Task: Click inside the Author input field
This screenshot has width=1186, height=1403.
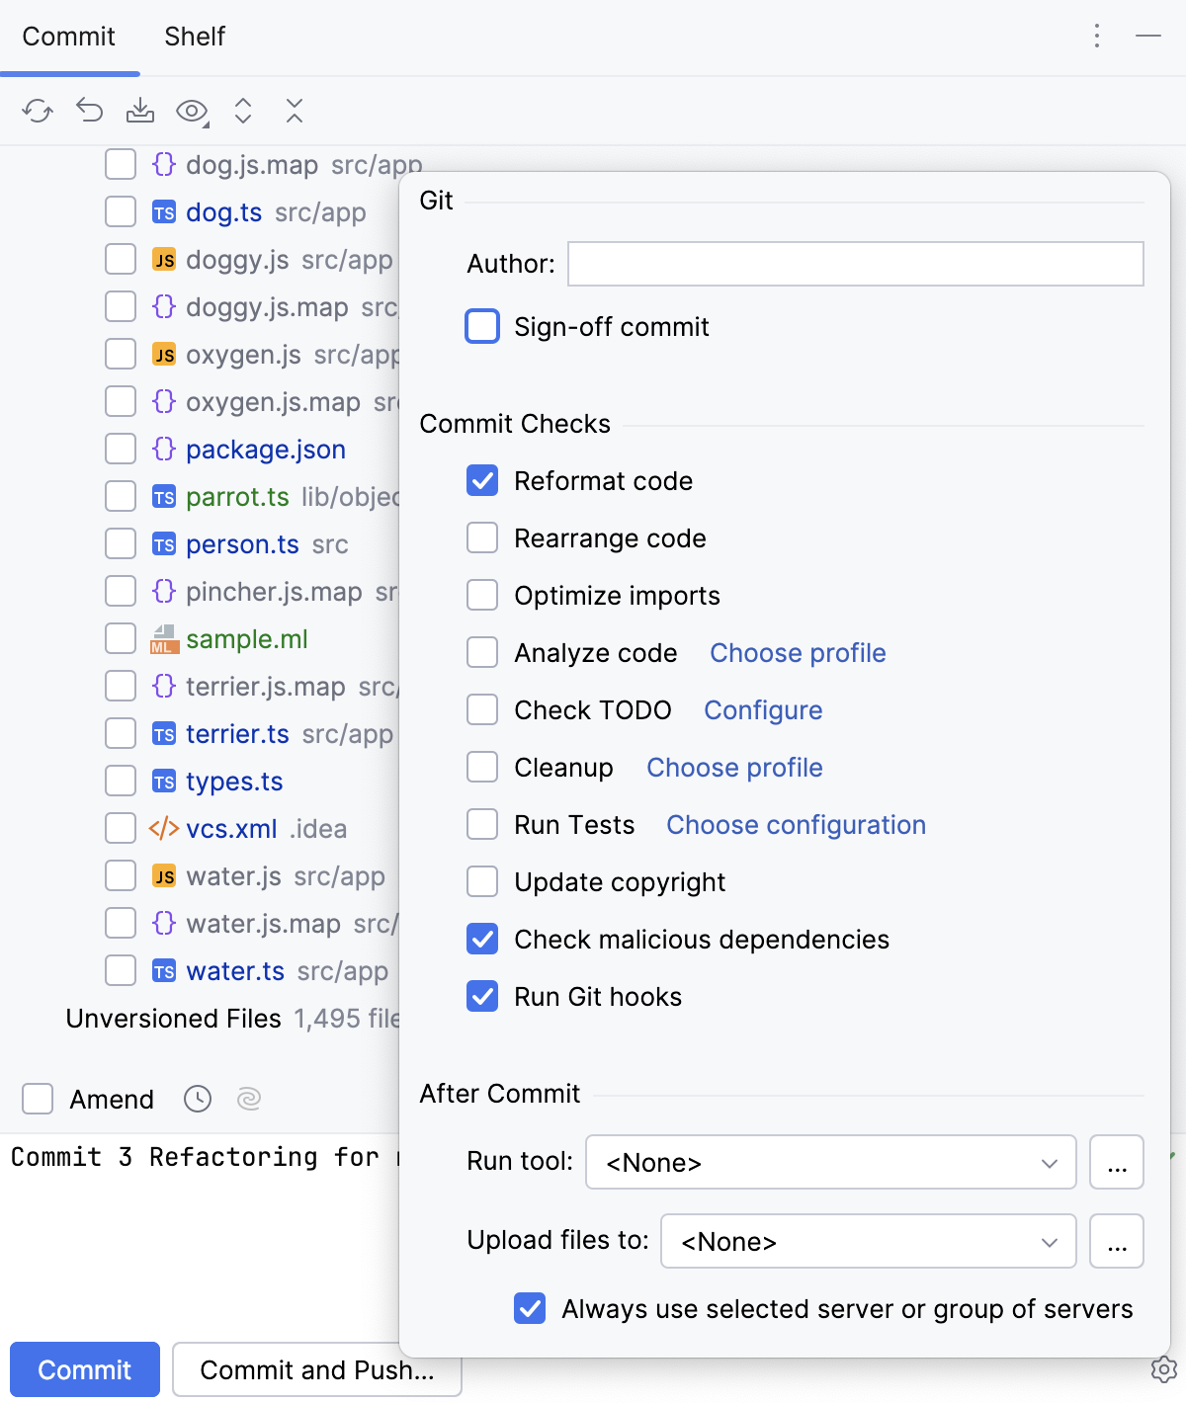Action: (x=854, y=264)
